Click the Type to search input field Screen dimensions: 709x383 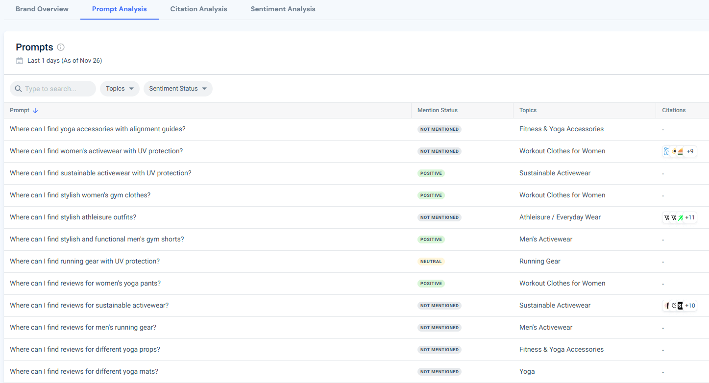(53, 89)
